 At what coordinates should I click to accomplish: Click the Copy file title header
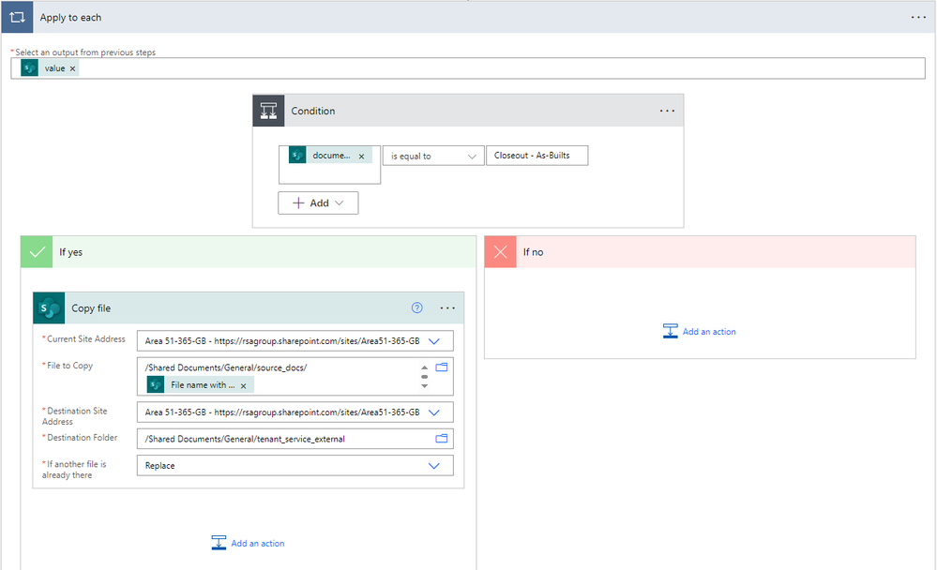(x=249, y=308)
